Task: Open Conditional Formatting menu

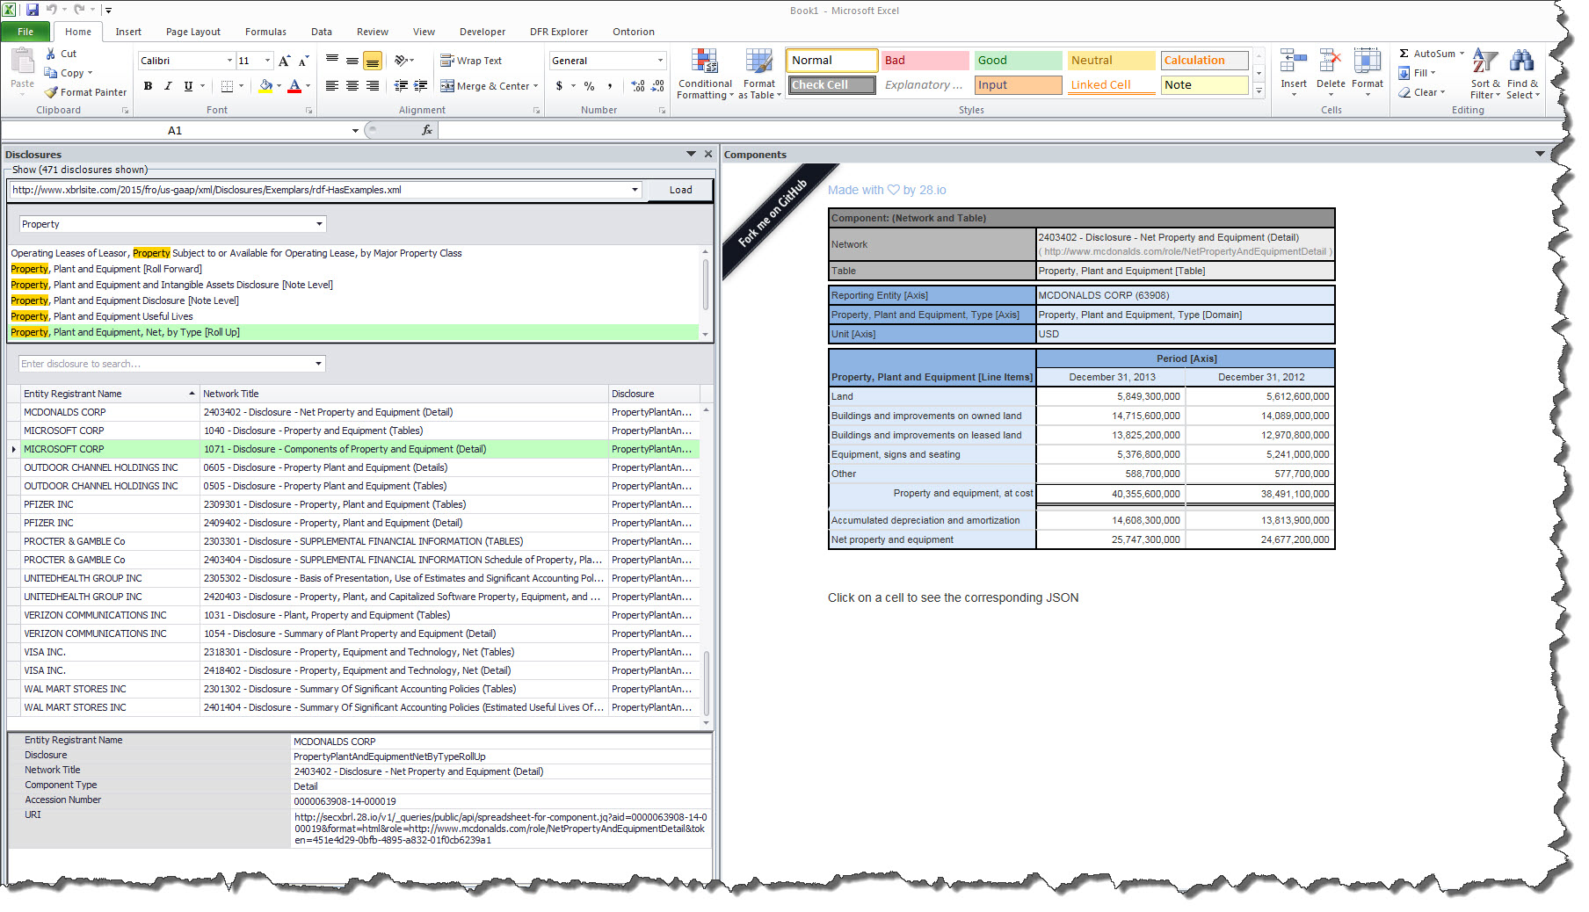Action: (x=705, y=74)
